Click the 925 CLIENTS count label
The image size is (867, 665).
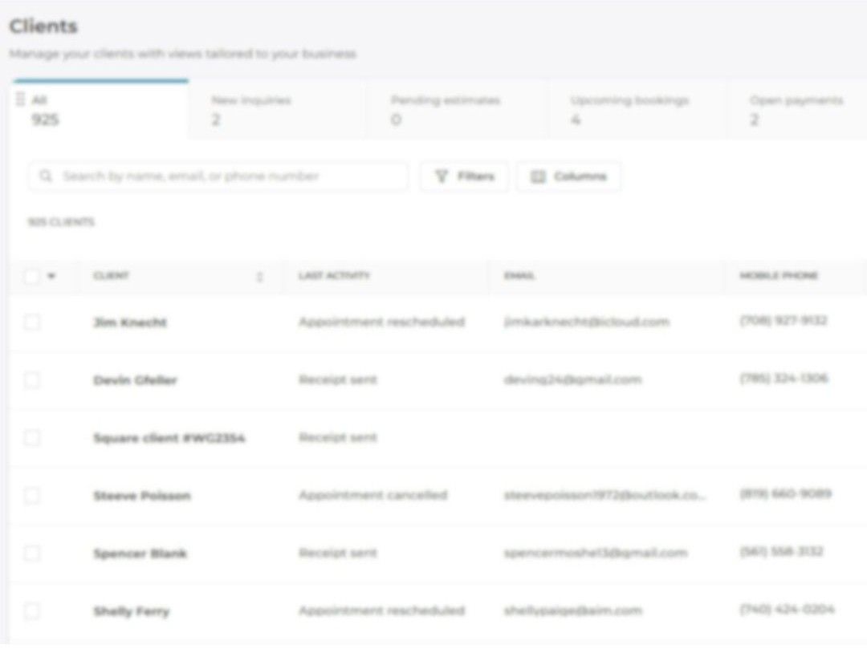[61, 222]
